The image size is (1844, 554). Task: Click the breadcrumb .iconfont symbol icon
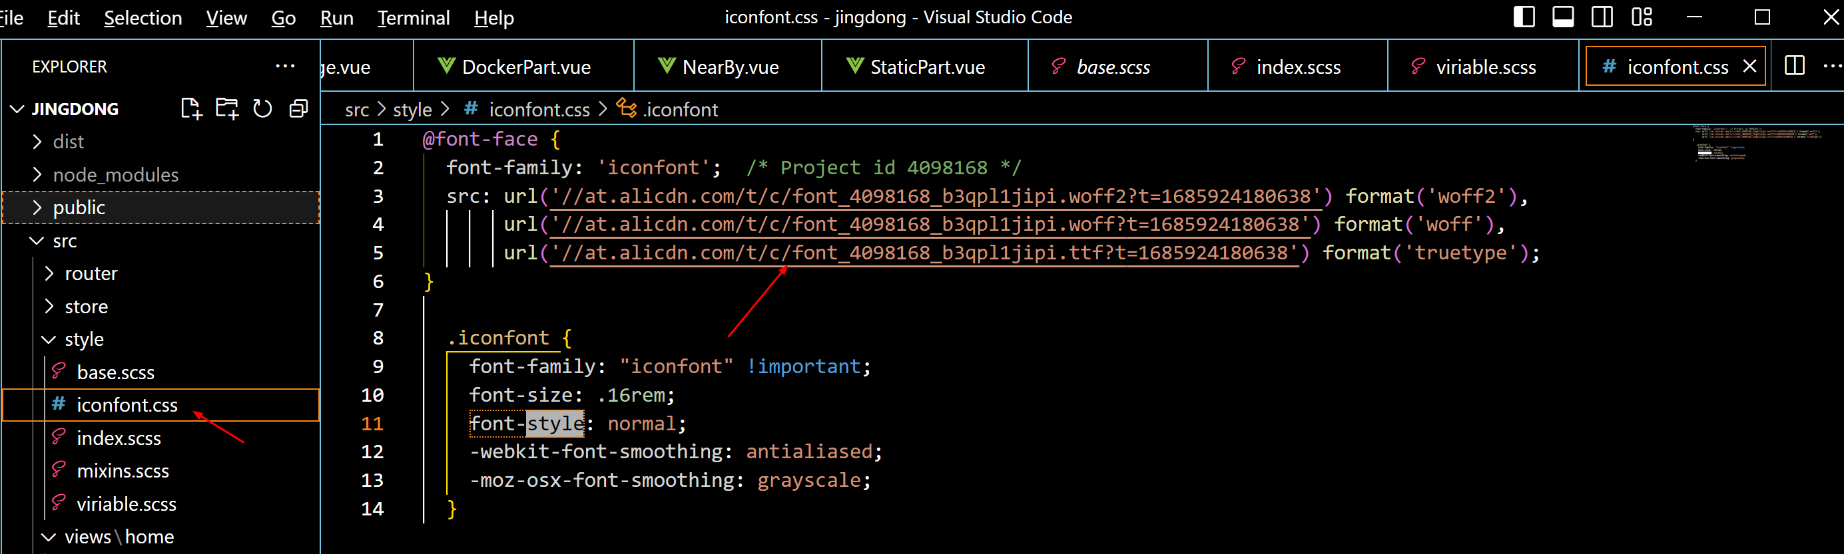tap(627, 108)
